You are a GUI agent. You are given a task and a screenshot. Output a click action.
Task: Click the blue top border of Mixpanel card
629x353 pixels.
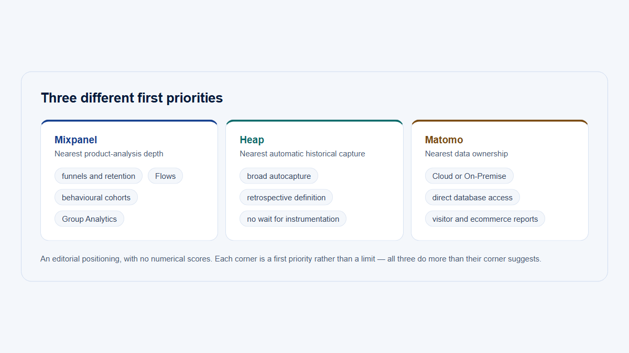tap(129, 121)
